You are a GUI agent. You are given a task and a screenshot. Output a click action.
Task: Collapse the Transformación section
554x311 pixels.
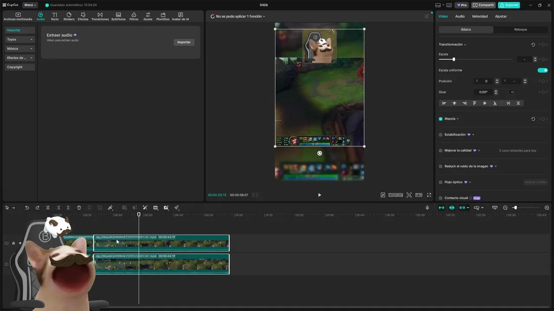(465, 44)
